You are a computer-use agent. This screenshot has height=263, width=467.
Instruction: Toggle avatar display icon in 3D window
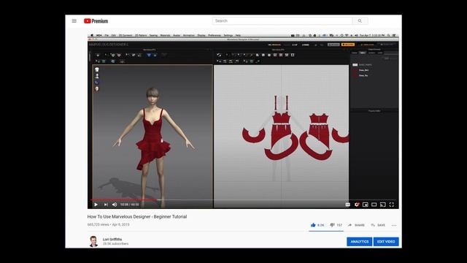click(x=97, y=76)
